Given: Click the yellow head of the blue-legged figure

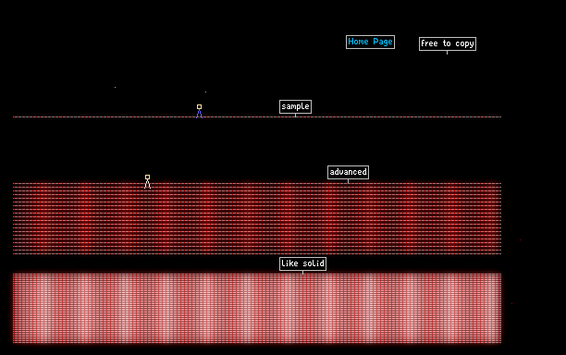Looking at the screenshot, I should pos(199,107).
